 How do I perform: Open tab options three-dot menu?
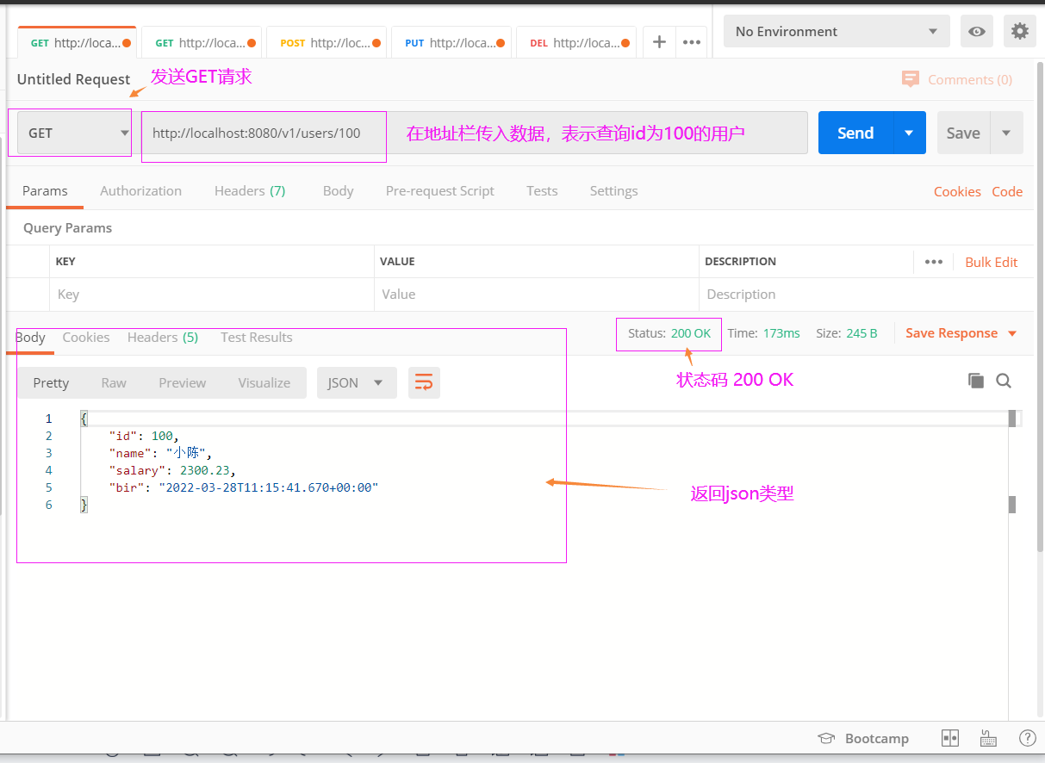click(x=691, y=41)
